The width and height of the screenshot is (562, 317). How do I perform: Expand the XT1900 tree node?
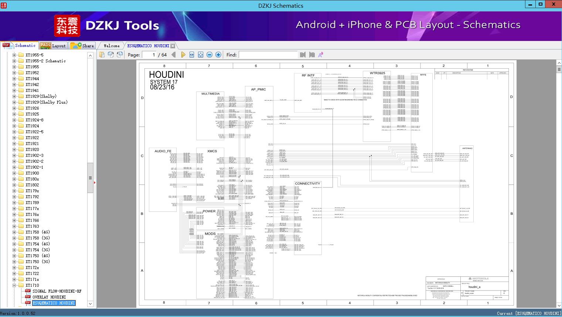(14, 173)
